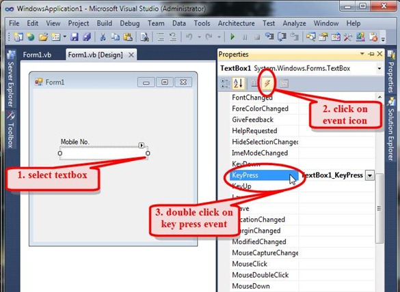Click the Step Over debug icon
400x292 pixels.
point(282,37)
